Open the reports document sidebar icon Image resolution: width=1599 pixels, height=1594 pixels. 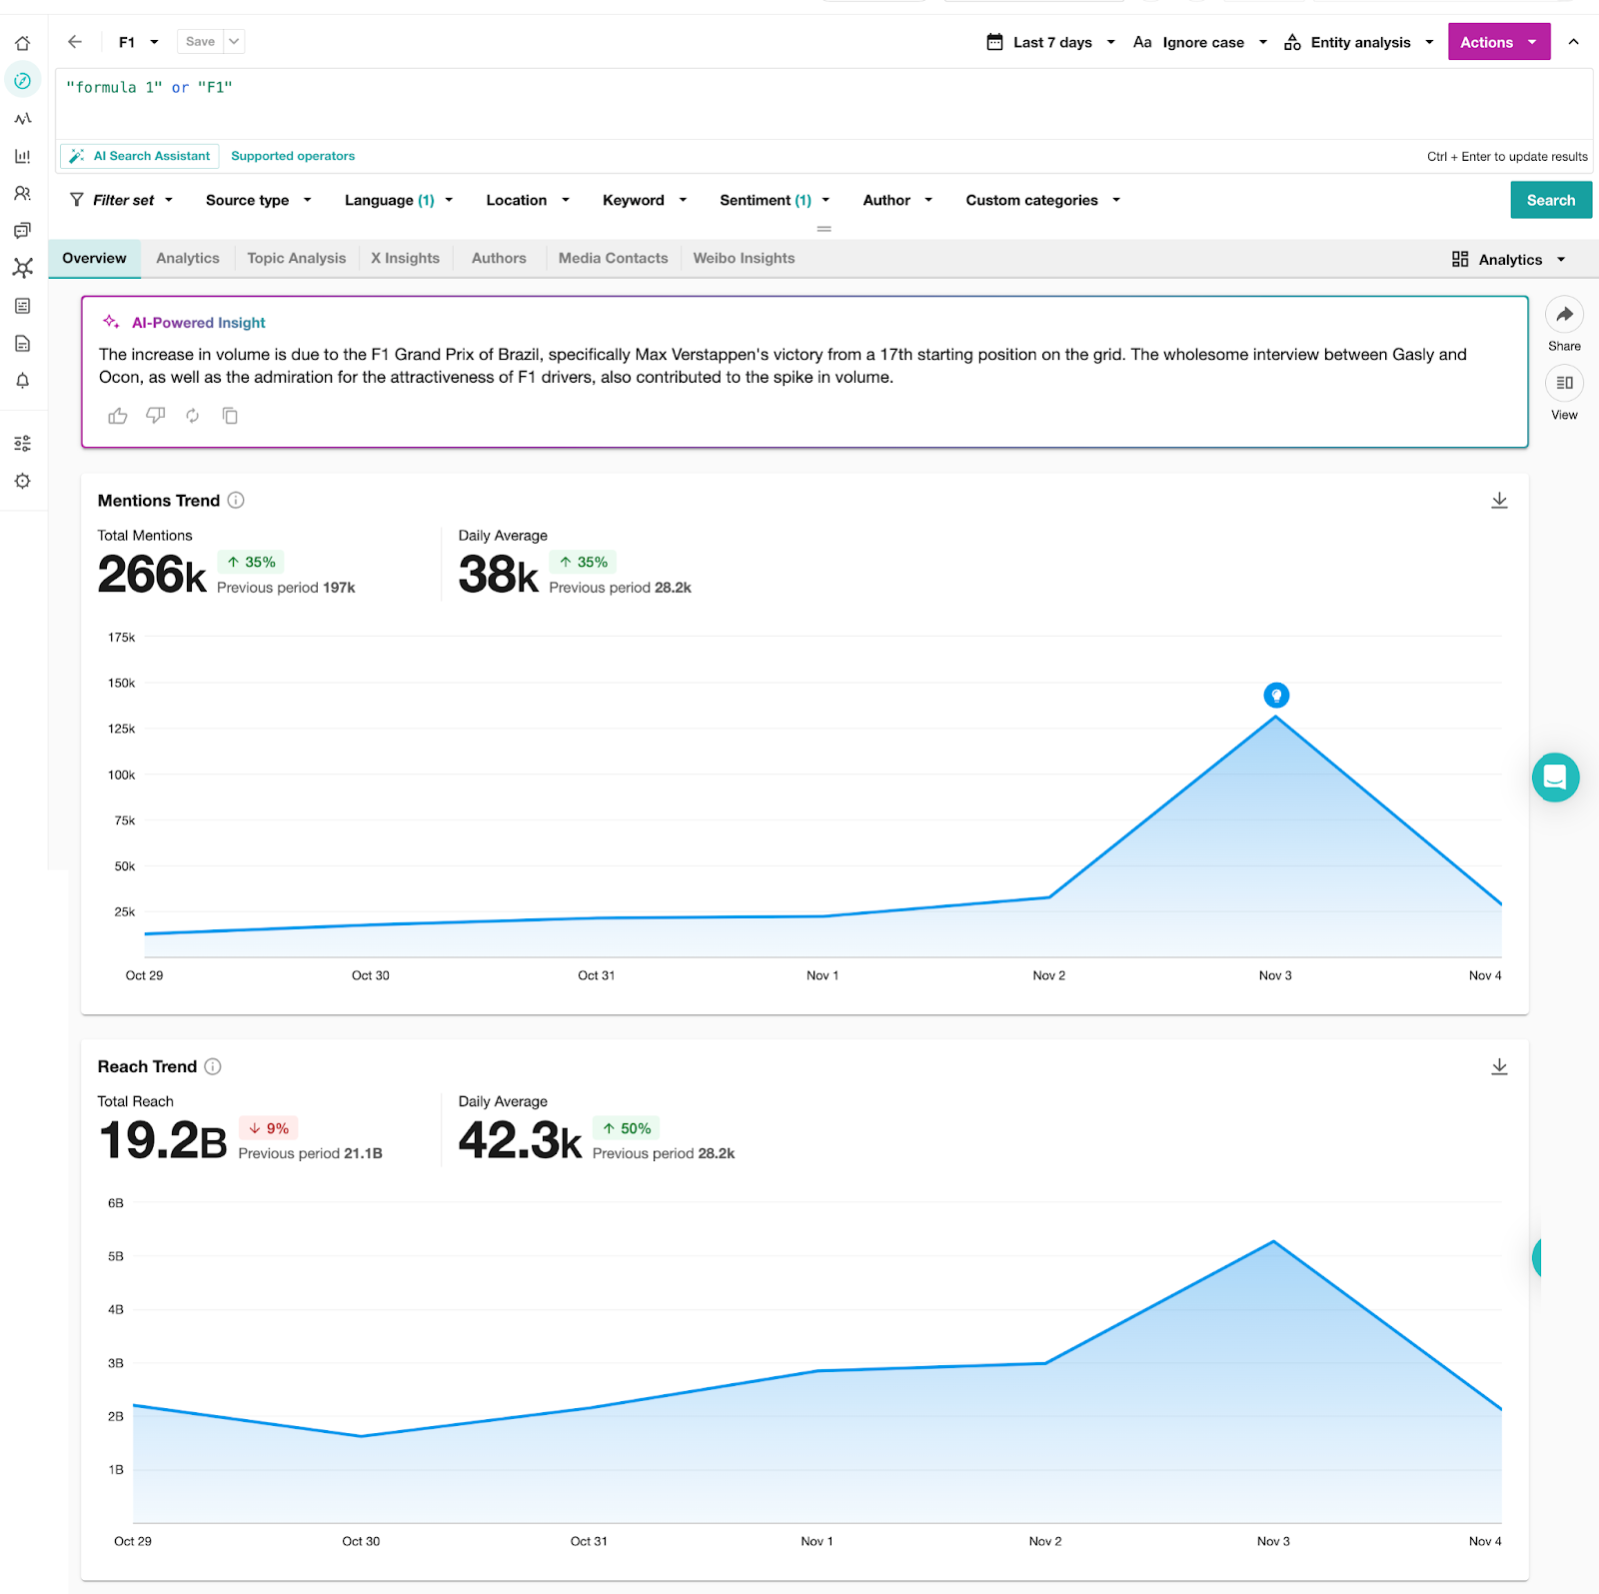22,344
